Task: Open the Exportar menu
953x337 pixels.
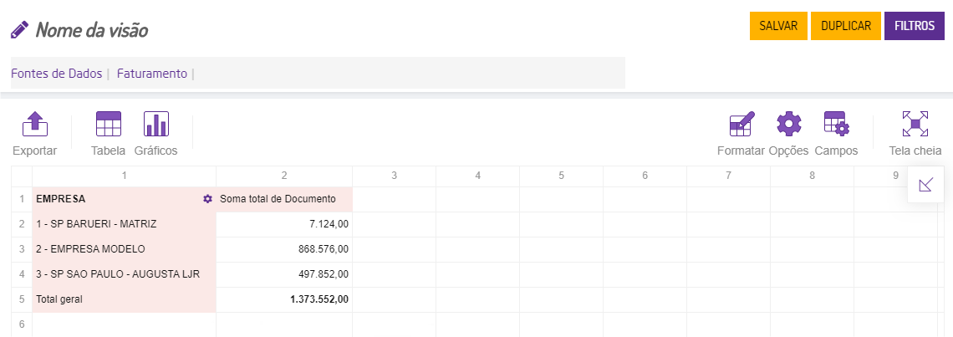Action: [34, 134]
